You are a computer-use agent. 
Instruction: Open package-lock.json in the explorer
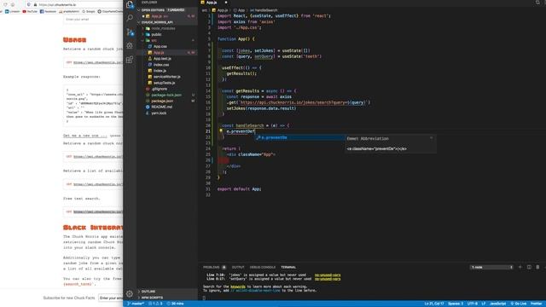pyautogui.click(x=166, y=95)
